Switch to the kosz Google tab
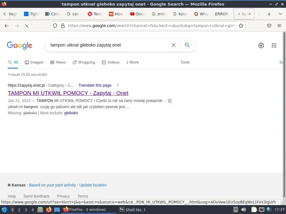This screenshot has width=286, height=214. (x=180, y=14)
